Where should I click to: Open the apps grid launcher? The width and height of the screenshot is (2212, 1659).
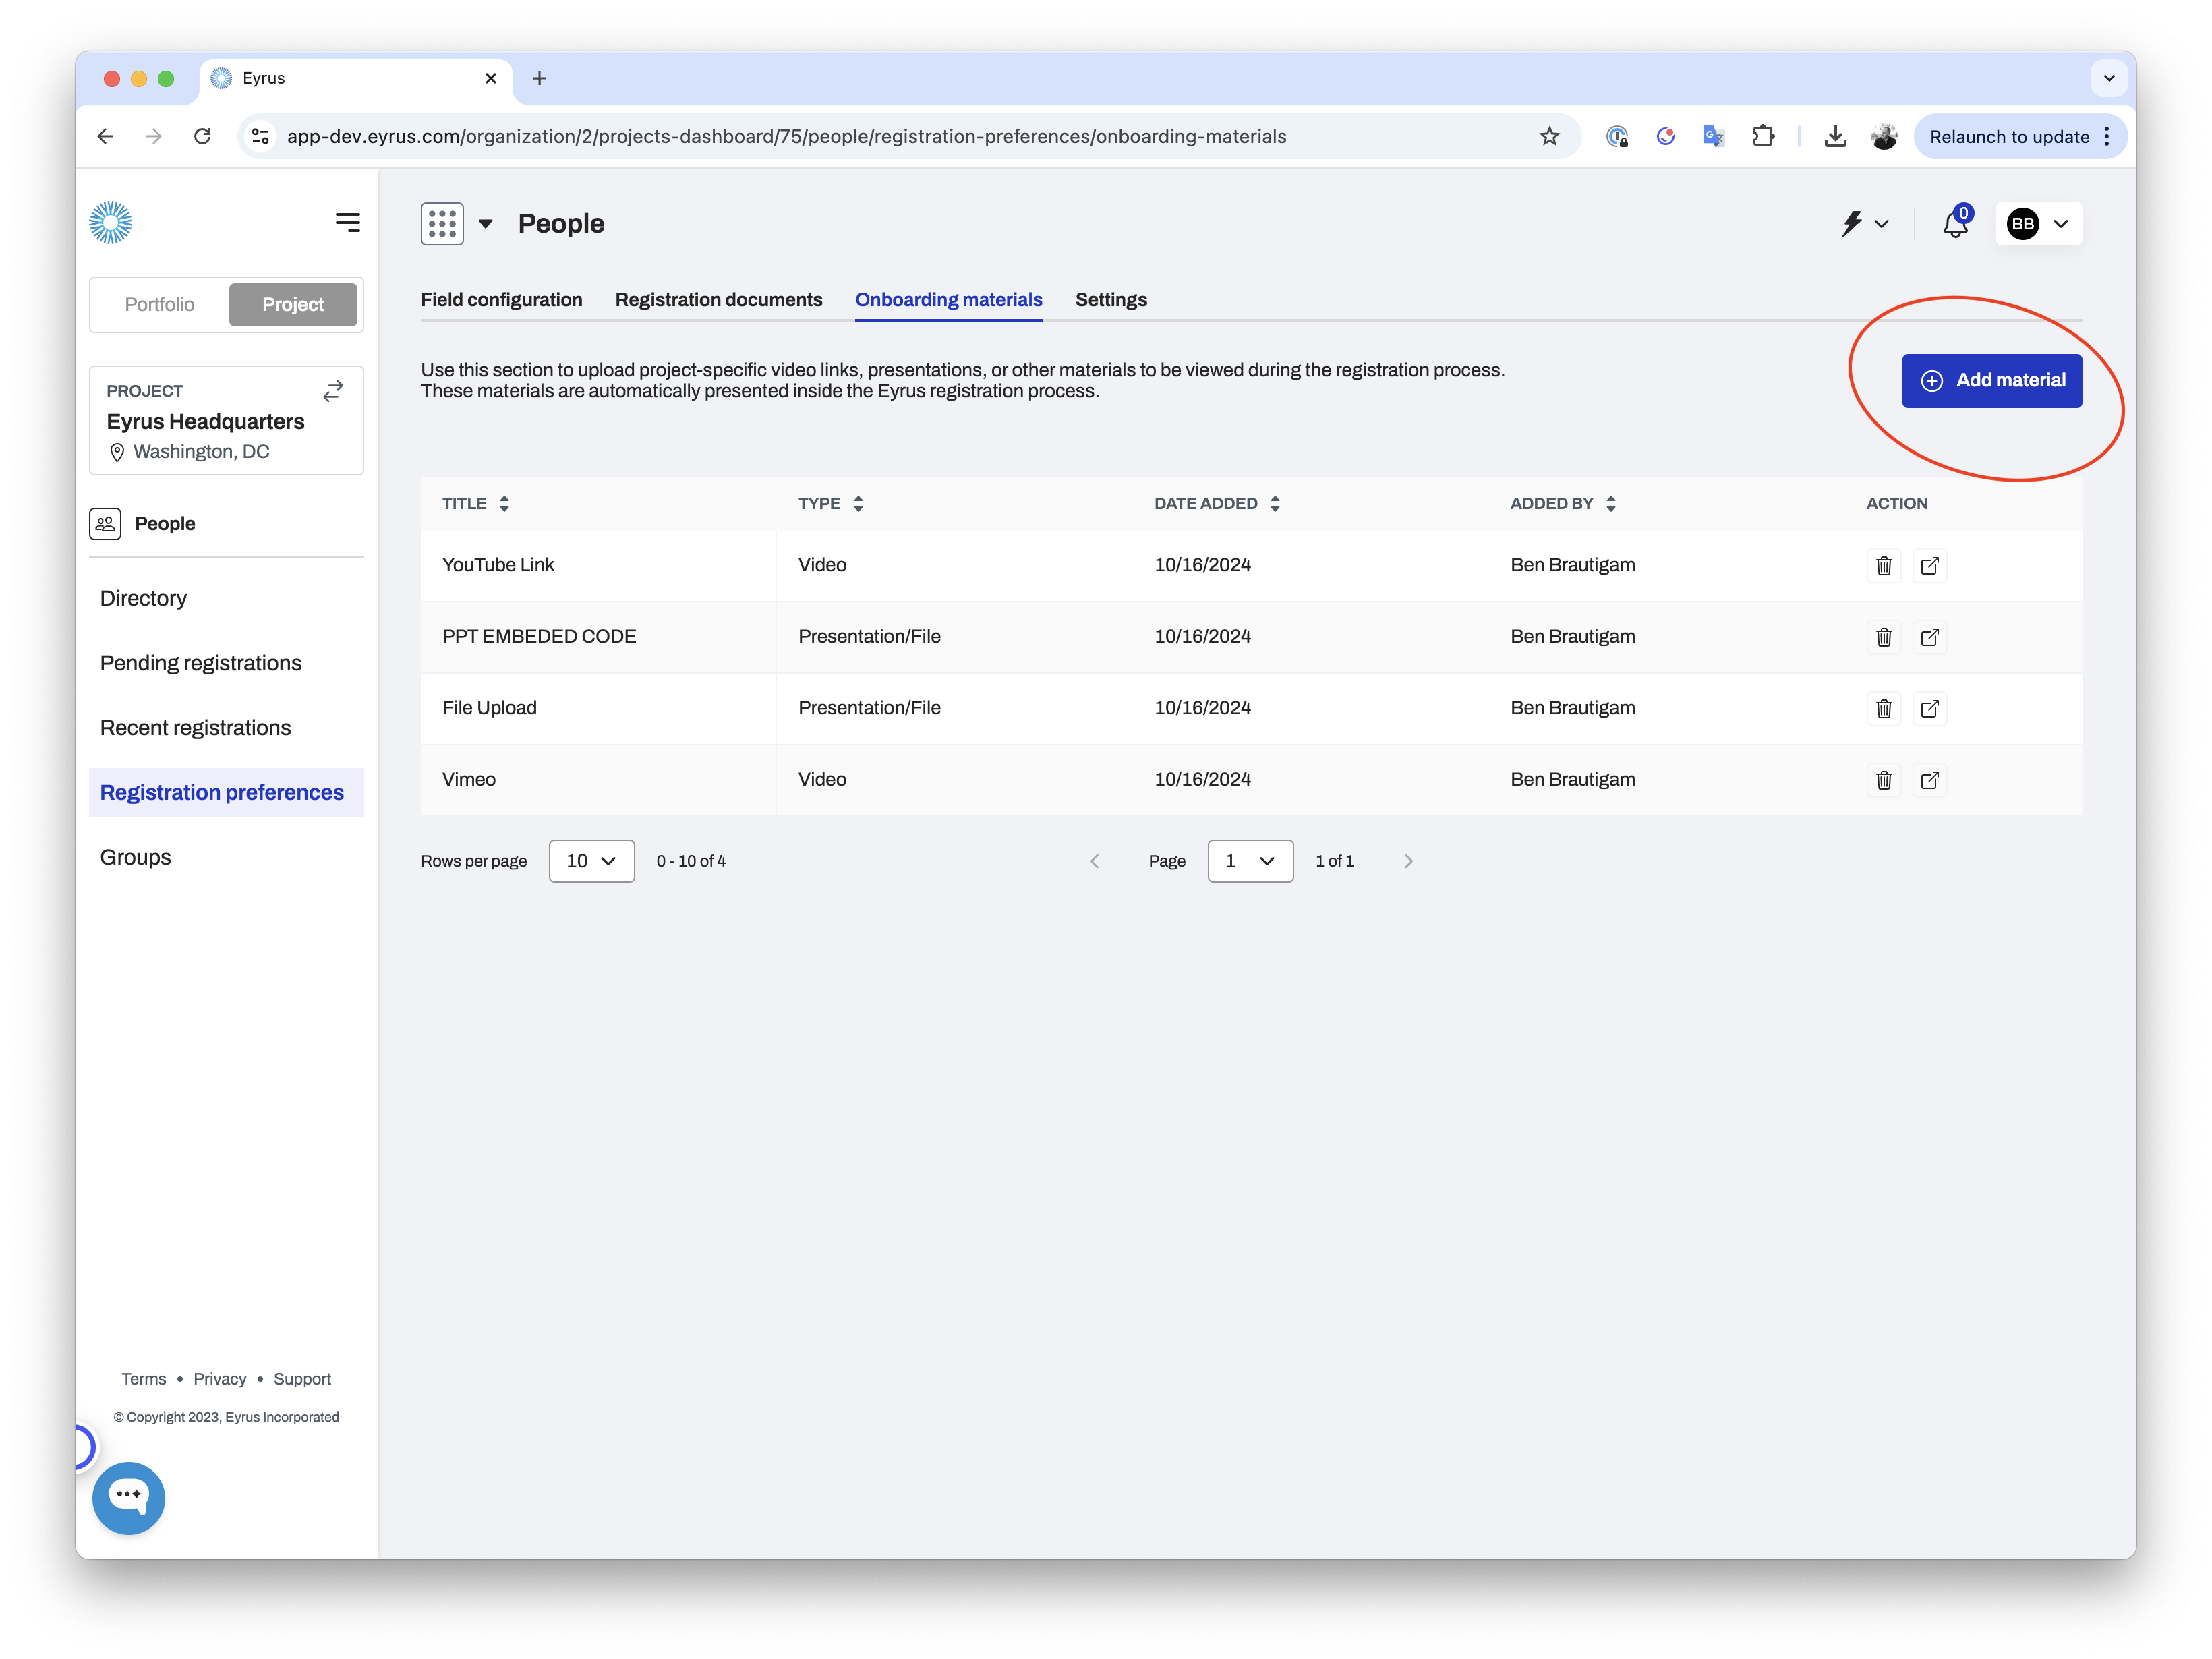pos(442,224)
